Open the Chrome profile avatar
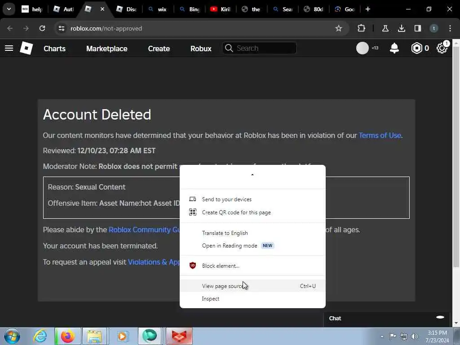 coord(433,28)
